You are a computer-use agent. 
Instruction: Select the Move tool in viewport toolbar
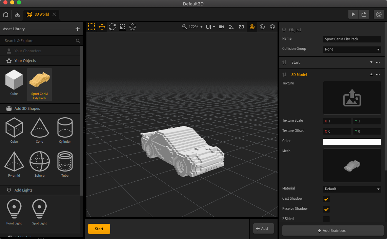102,27
